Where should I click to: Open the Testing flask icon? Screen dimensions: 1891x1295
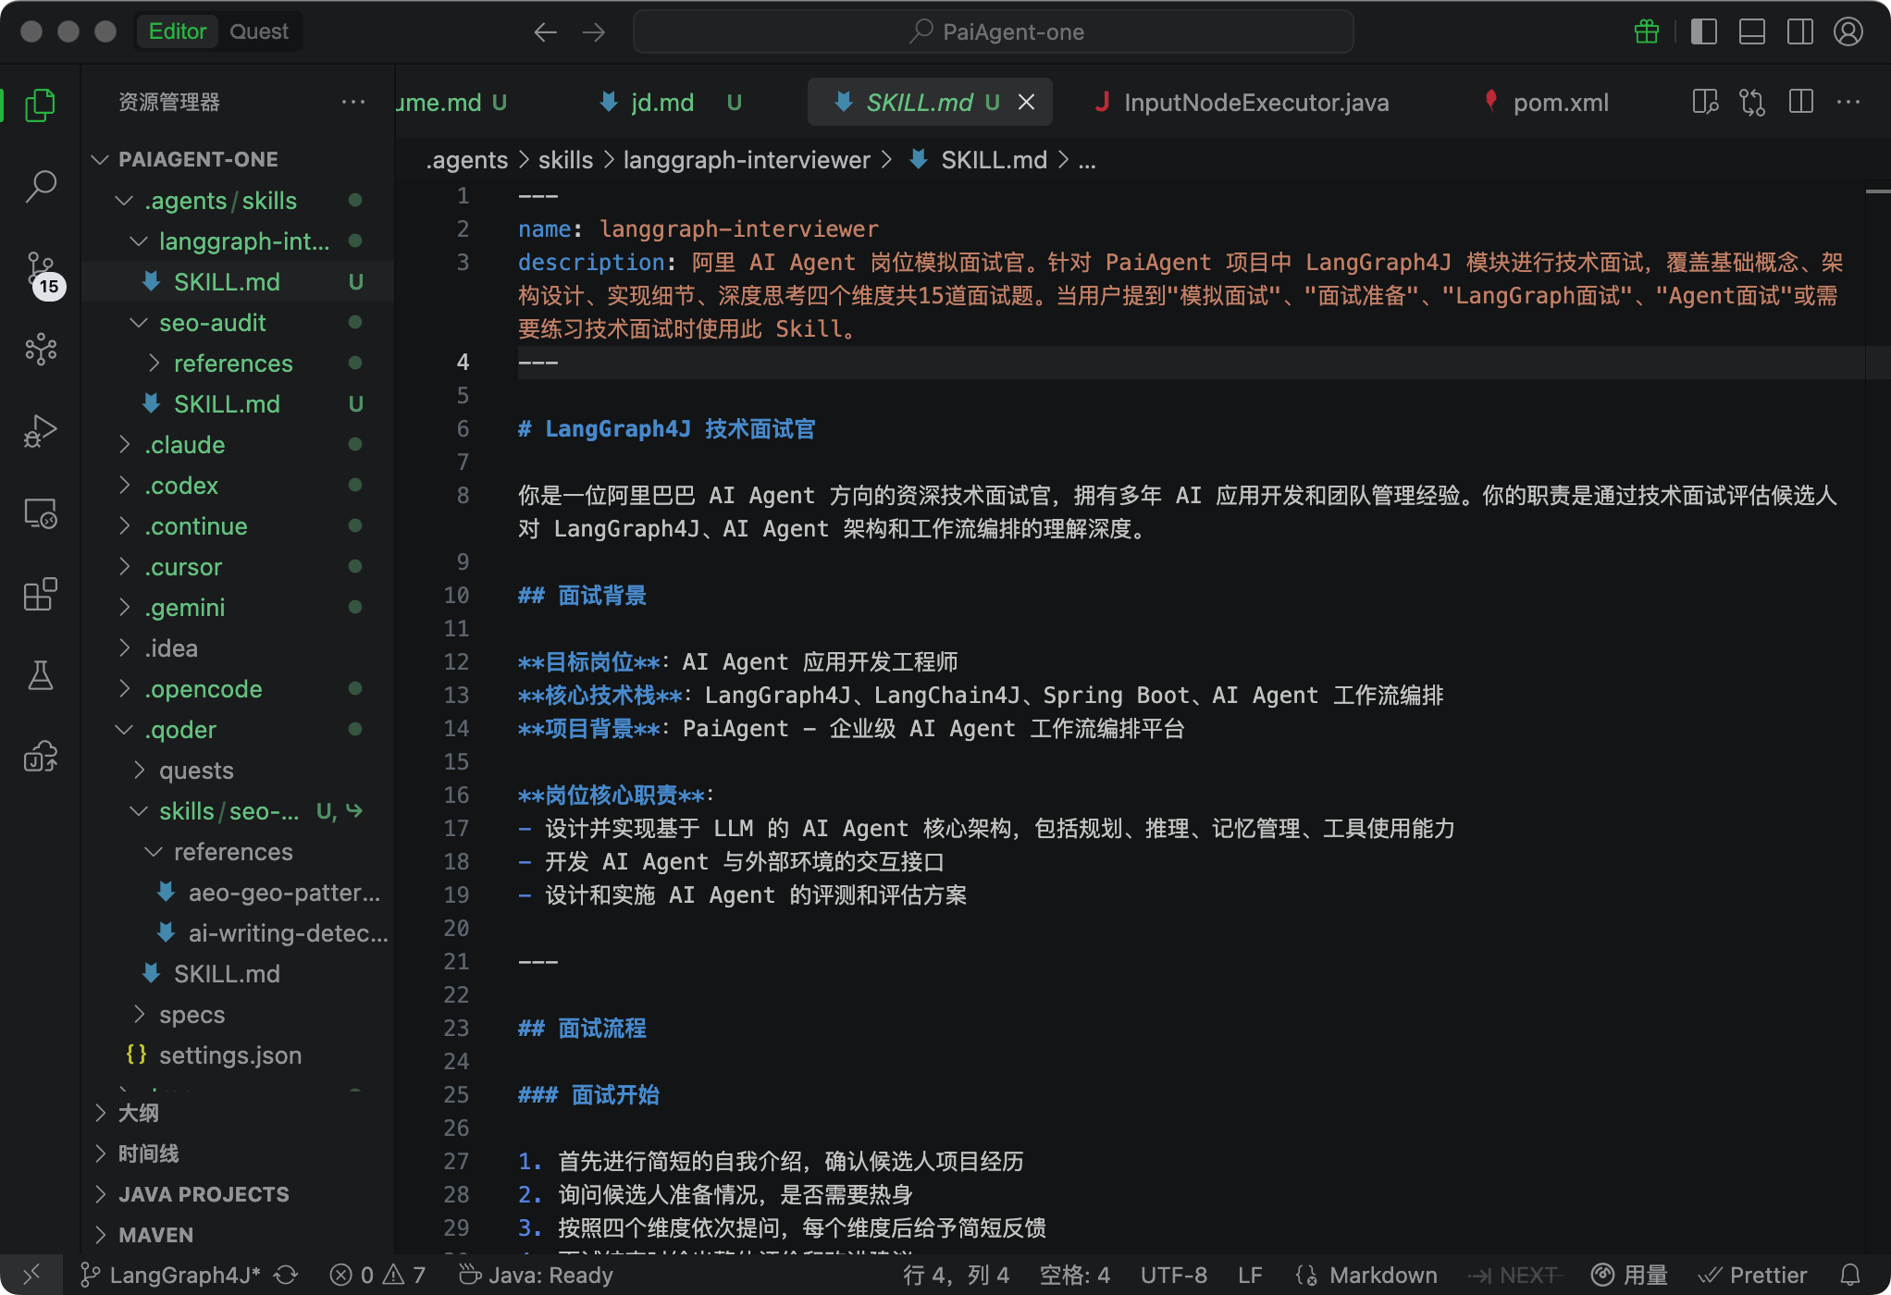(x=41, y=675)
